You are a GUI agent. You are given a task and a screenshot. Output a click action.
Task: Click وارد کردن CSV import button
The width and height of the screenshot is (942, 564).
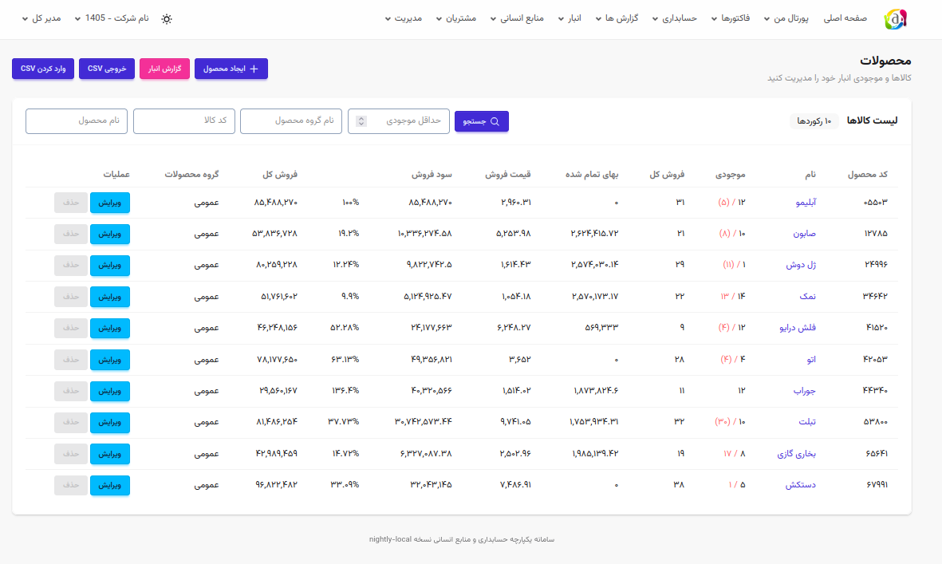42,69
